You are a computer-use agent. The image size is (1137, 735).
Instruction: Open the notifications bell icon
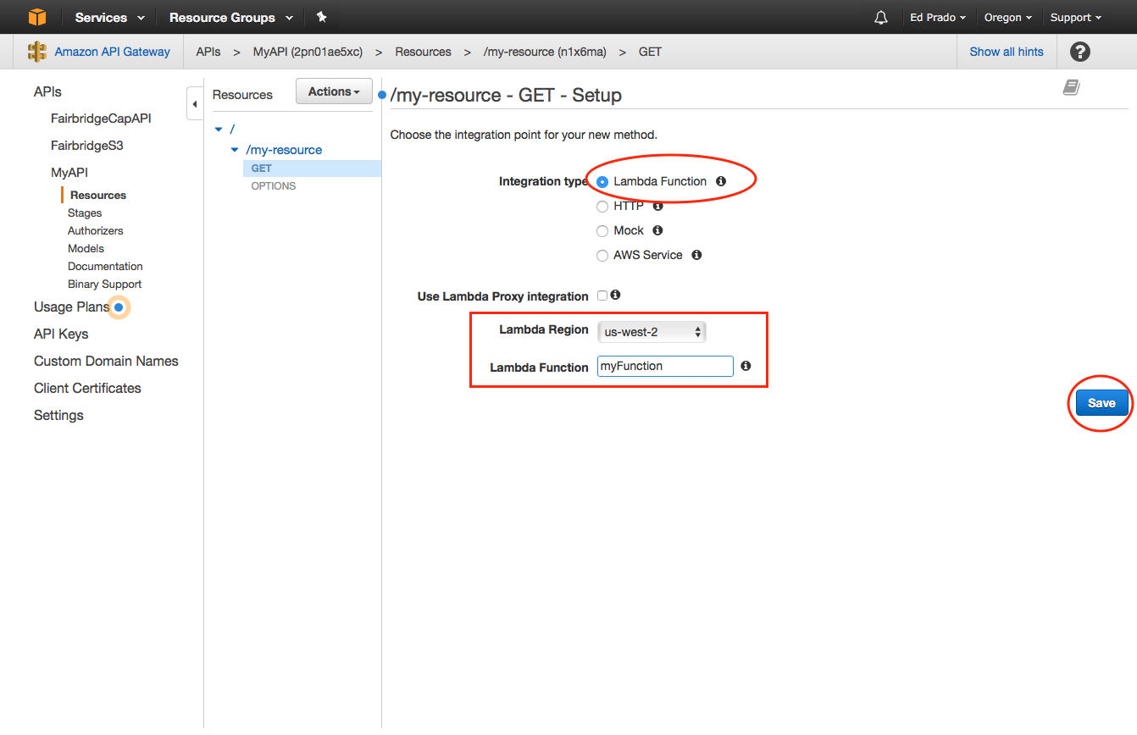[x=881, y=17]
